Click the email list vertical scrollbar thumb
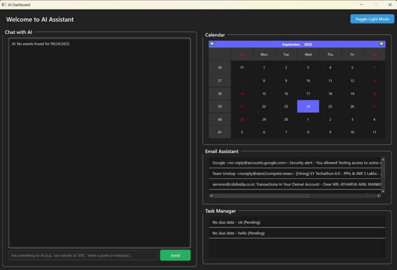The height and width of the screenshot is (270, 397). click(x=383, y=169)
